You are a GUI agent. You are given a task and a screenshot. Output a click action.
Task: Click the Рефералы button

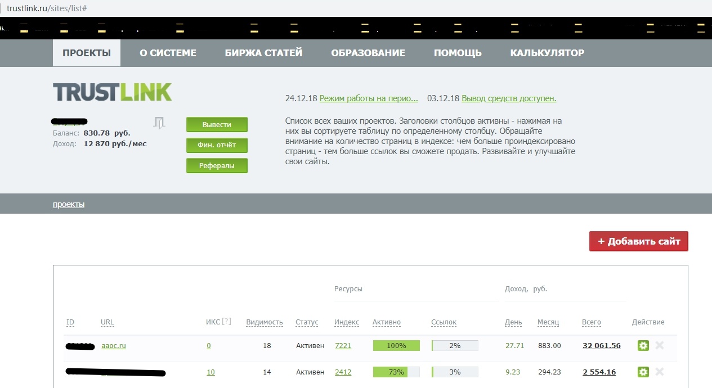point(217,166)
